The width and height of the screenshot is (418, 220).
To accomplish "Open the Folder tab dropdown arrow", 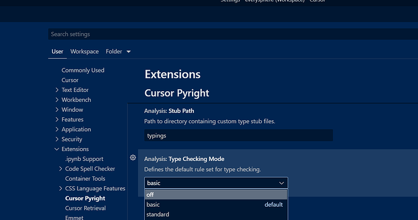I will (128, 51).
